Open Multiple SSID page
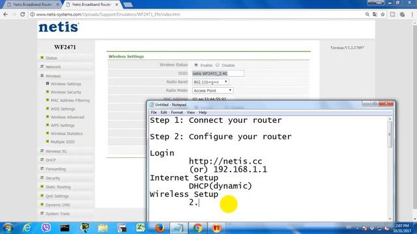The height and width of the screenshot is (234, 417). pyautogui.click(x=63, y=142)
